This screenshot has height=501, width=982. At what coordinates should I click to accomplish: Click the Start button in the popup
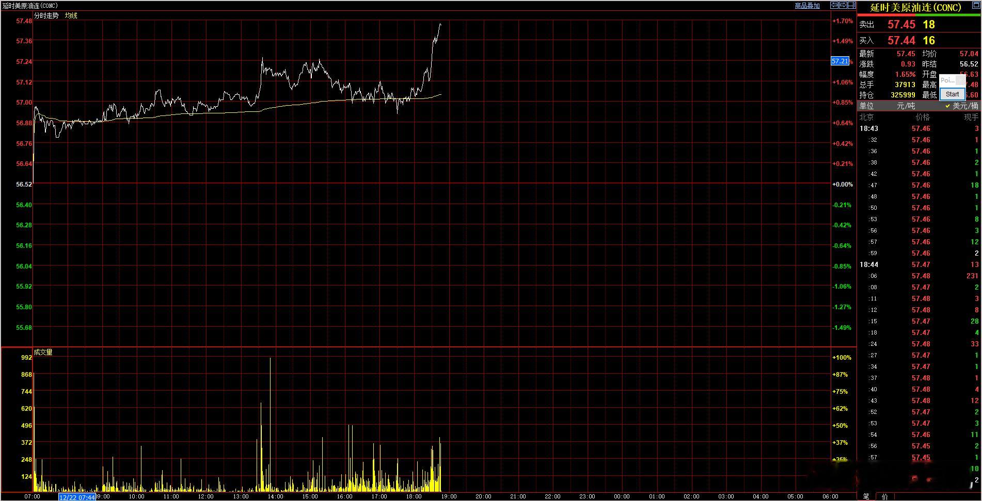click(x=952, y=94)
